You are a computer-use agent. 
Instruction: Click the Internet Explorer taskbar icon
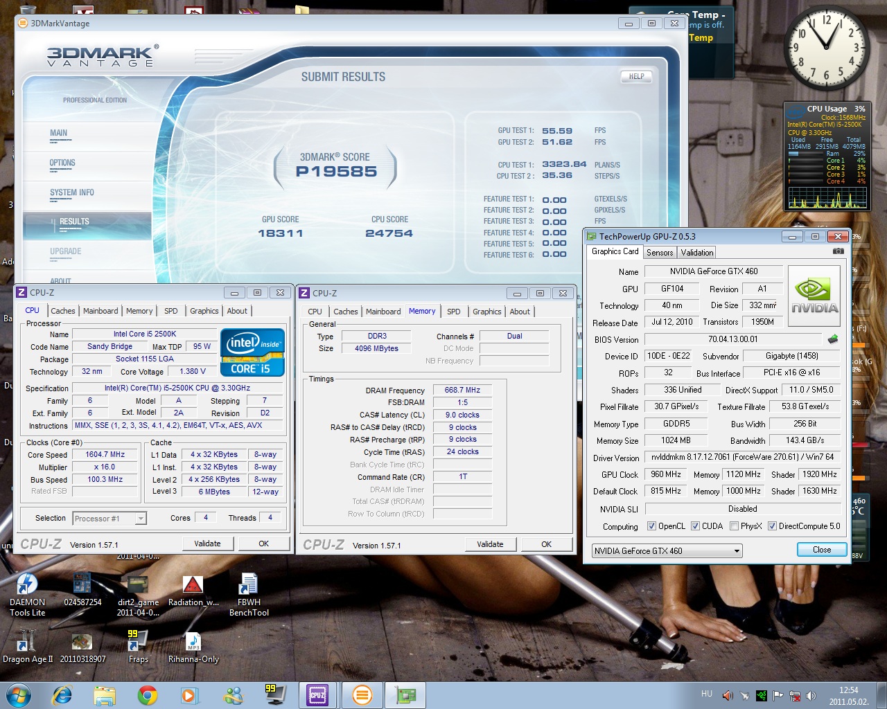pyautogui.click(x=62, y=694)
